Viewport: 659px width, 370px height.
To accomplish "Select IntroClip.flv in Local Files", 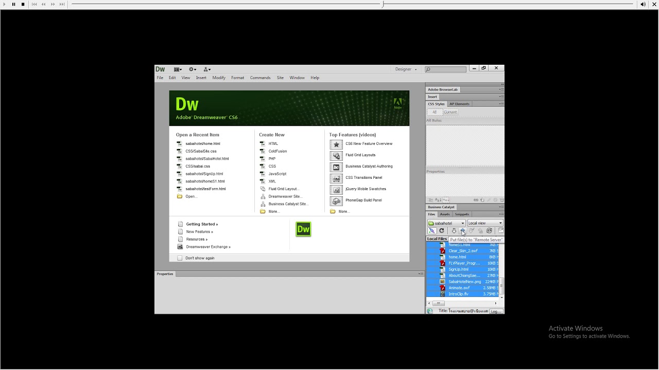I will coord(458,294).
